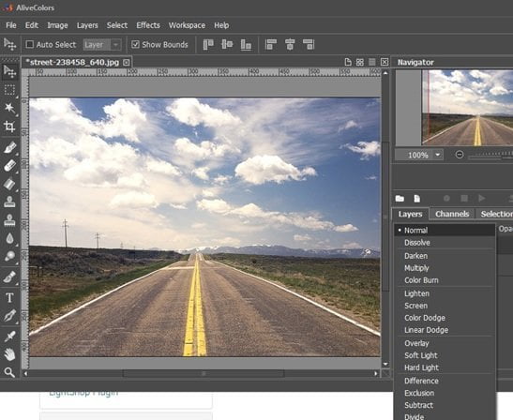
Task: Select the Zoom magnifier tool
Action: click(x=9, y=372)
